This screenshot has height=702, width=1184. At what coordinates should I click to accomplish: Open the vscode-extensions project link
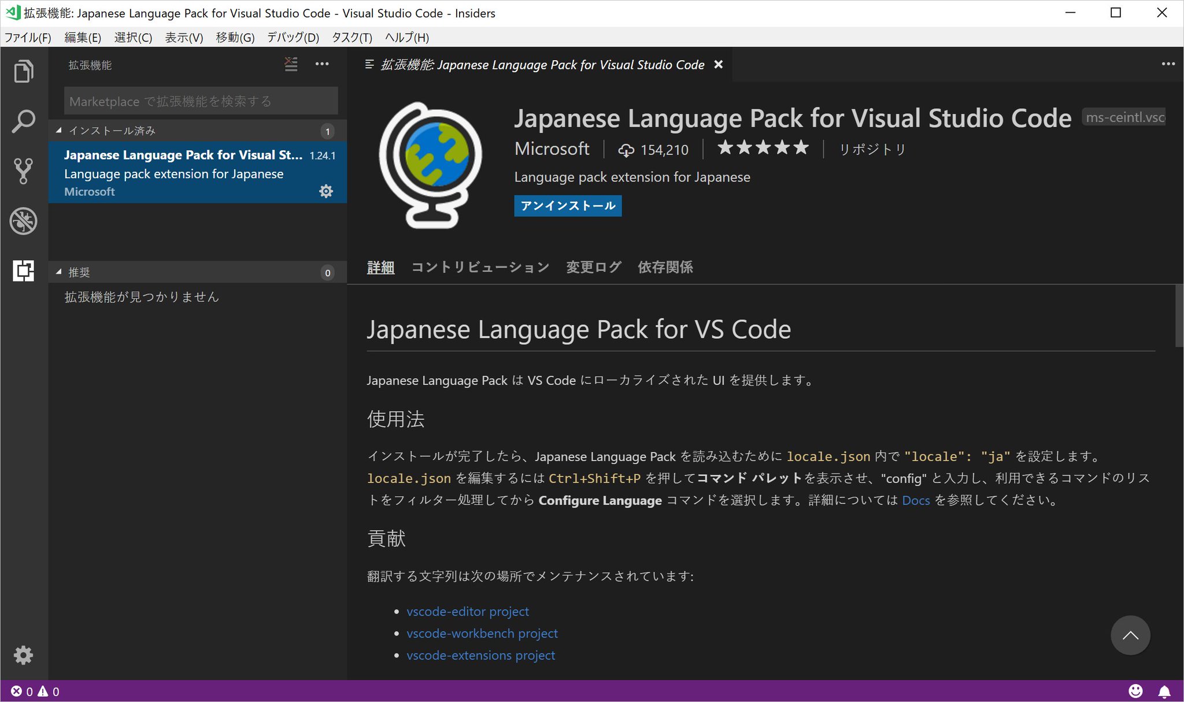coord(480,655)
